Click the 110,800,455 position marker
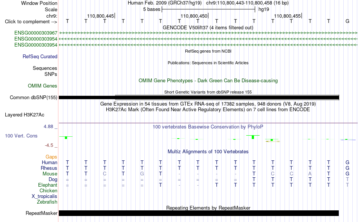Viewport: 358px width, 222px height. click(288, 16)
